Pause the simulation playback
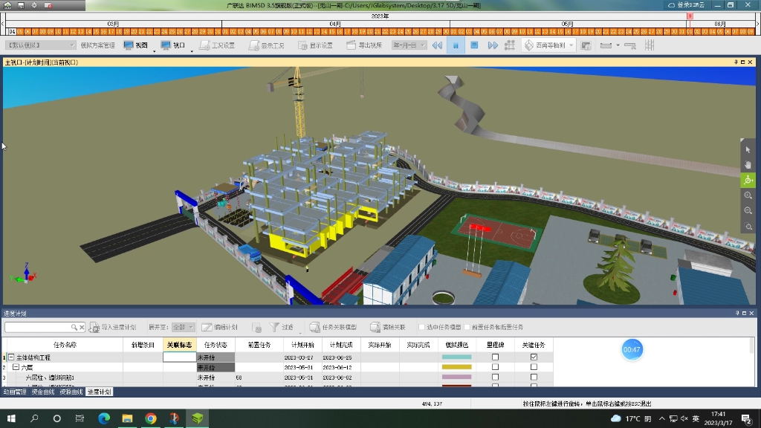 click(x=456, y=45)
